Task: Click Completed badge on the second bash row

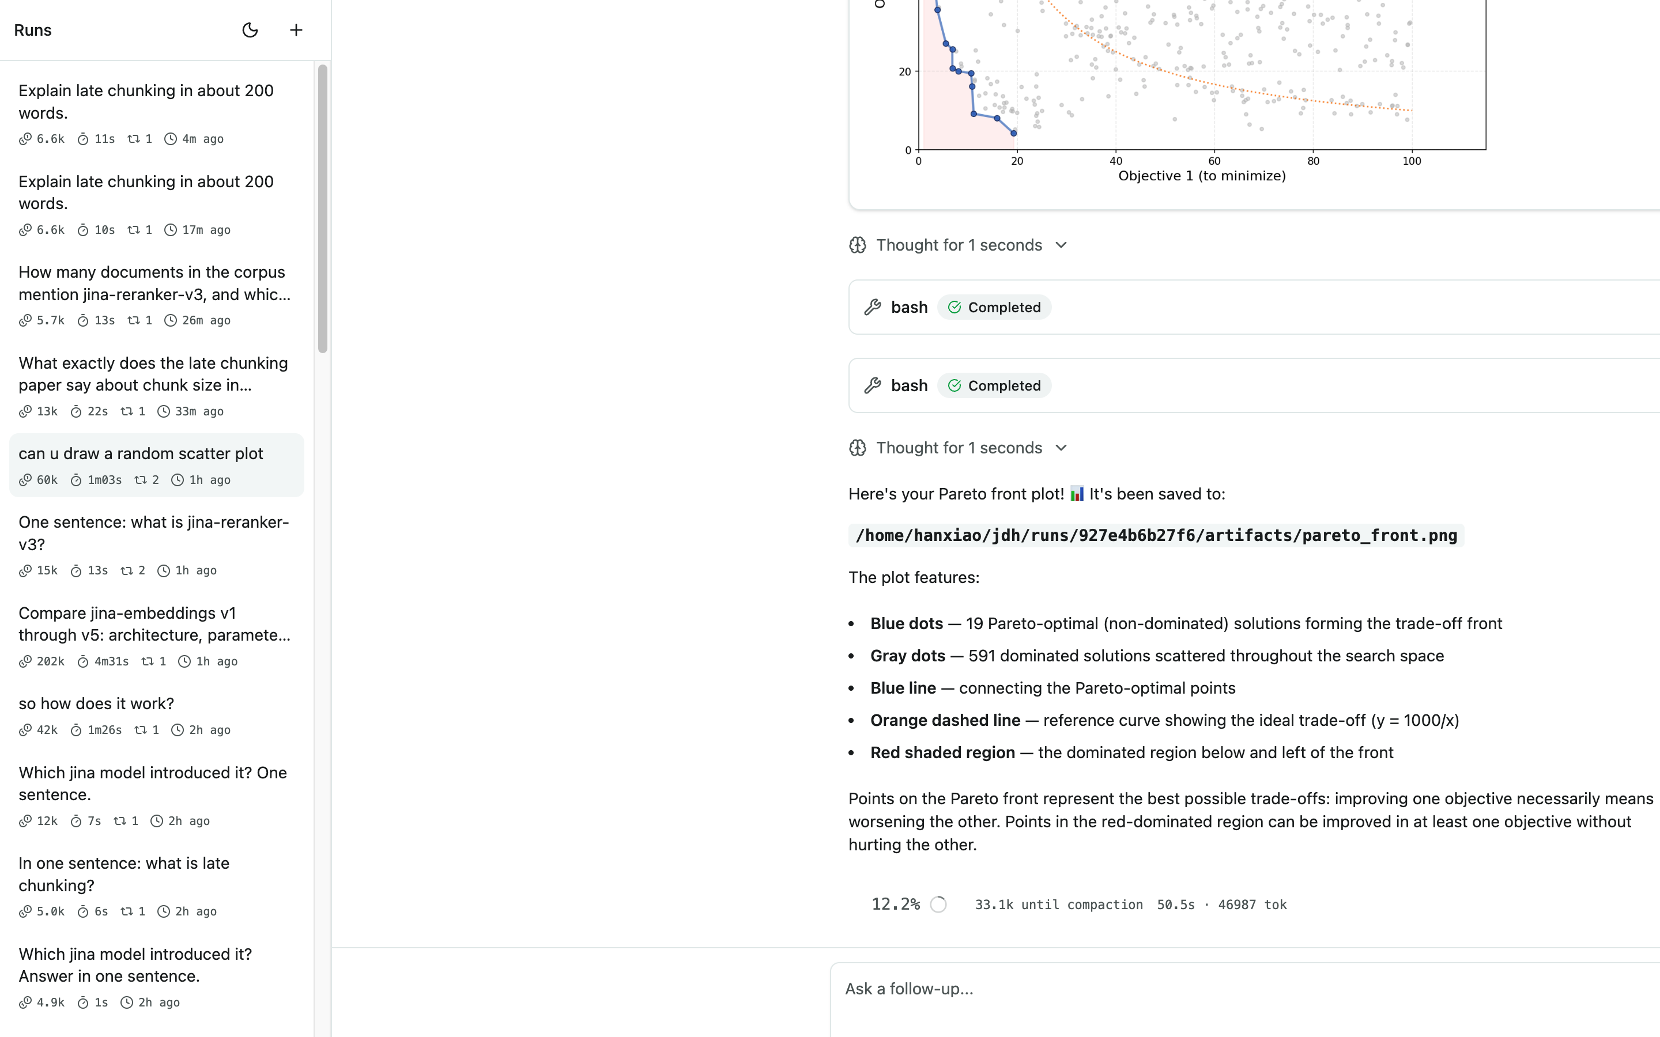Action: [994, 385]
